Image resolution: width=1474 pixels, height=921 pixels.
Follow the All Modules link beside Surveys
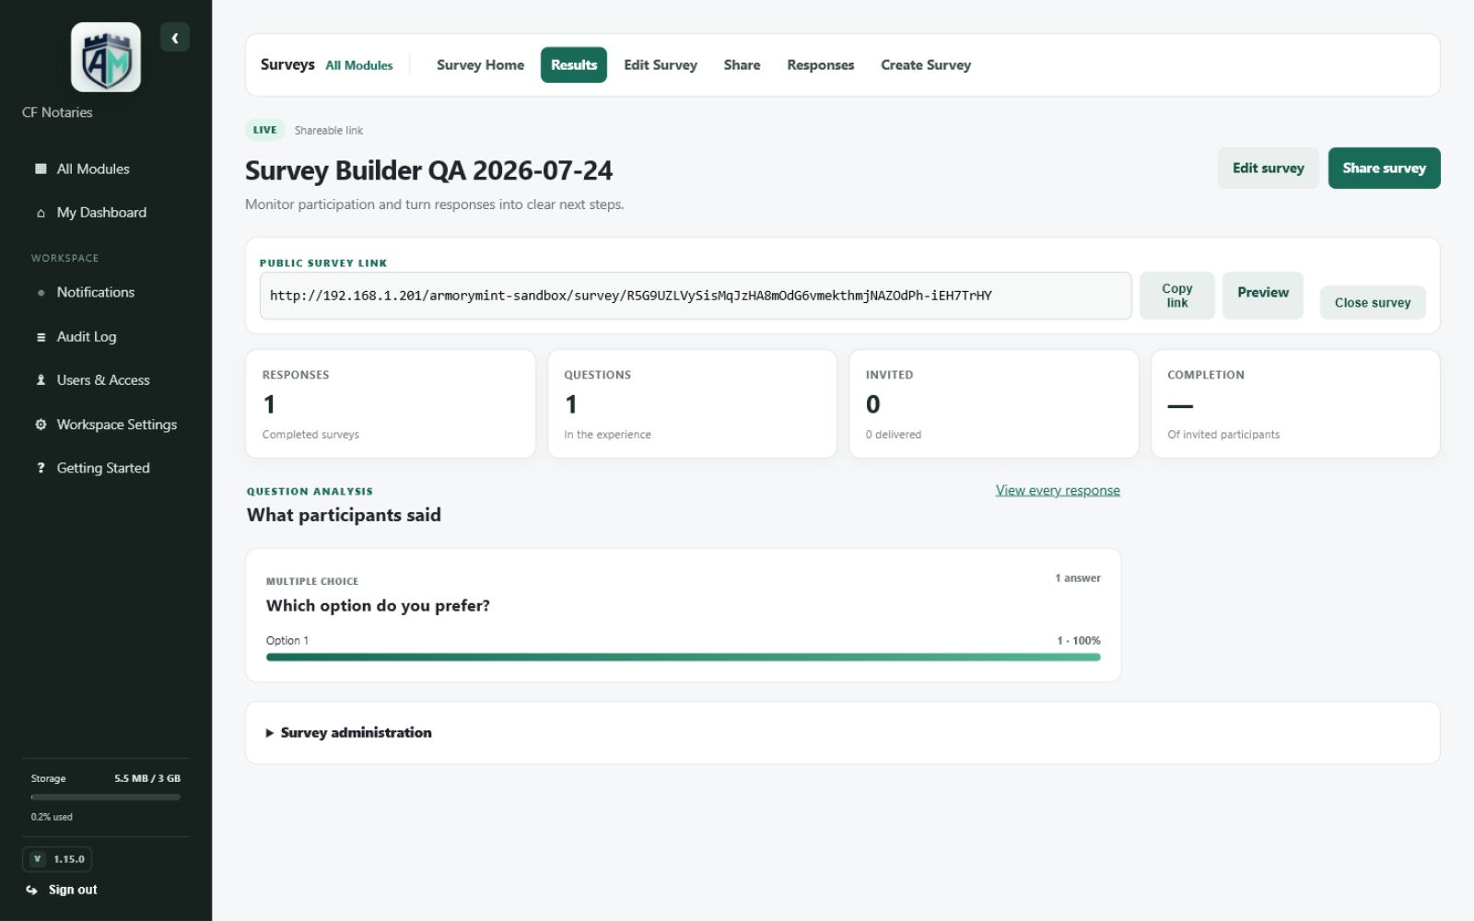(x=359, y=65)
